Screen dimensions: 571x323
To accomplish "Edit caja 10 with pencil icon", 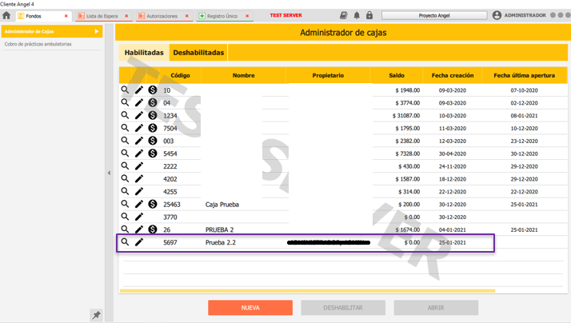I will [x=138, y=90].
